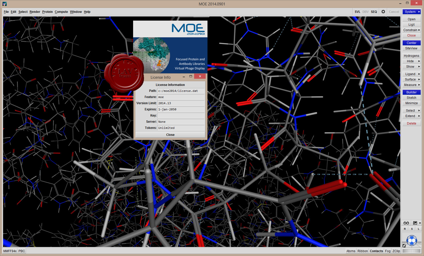Select the L view mode button
Image resolution: width=424 pixels, height=256 pixels.
coord(419,229)
